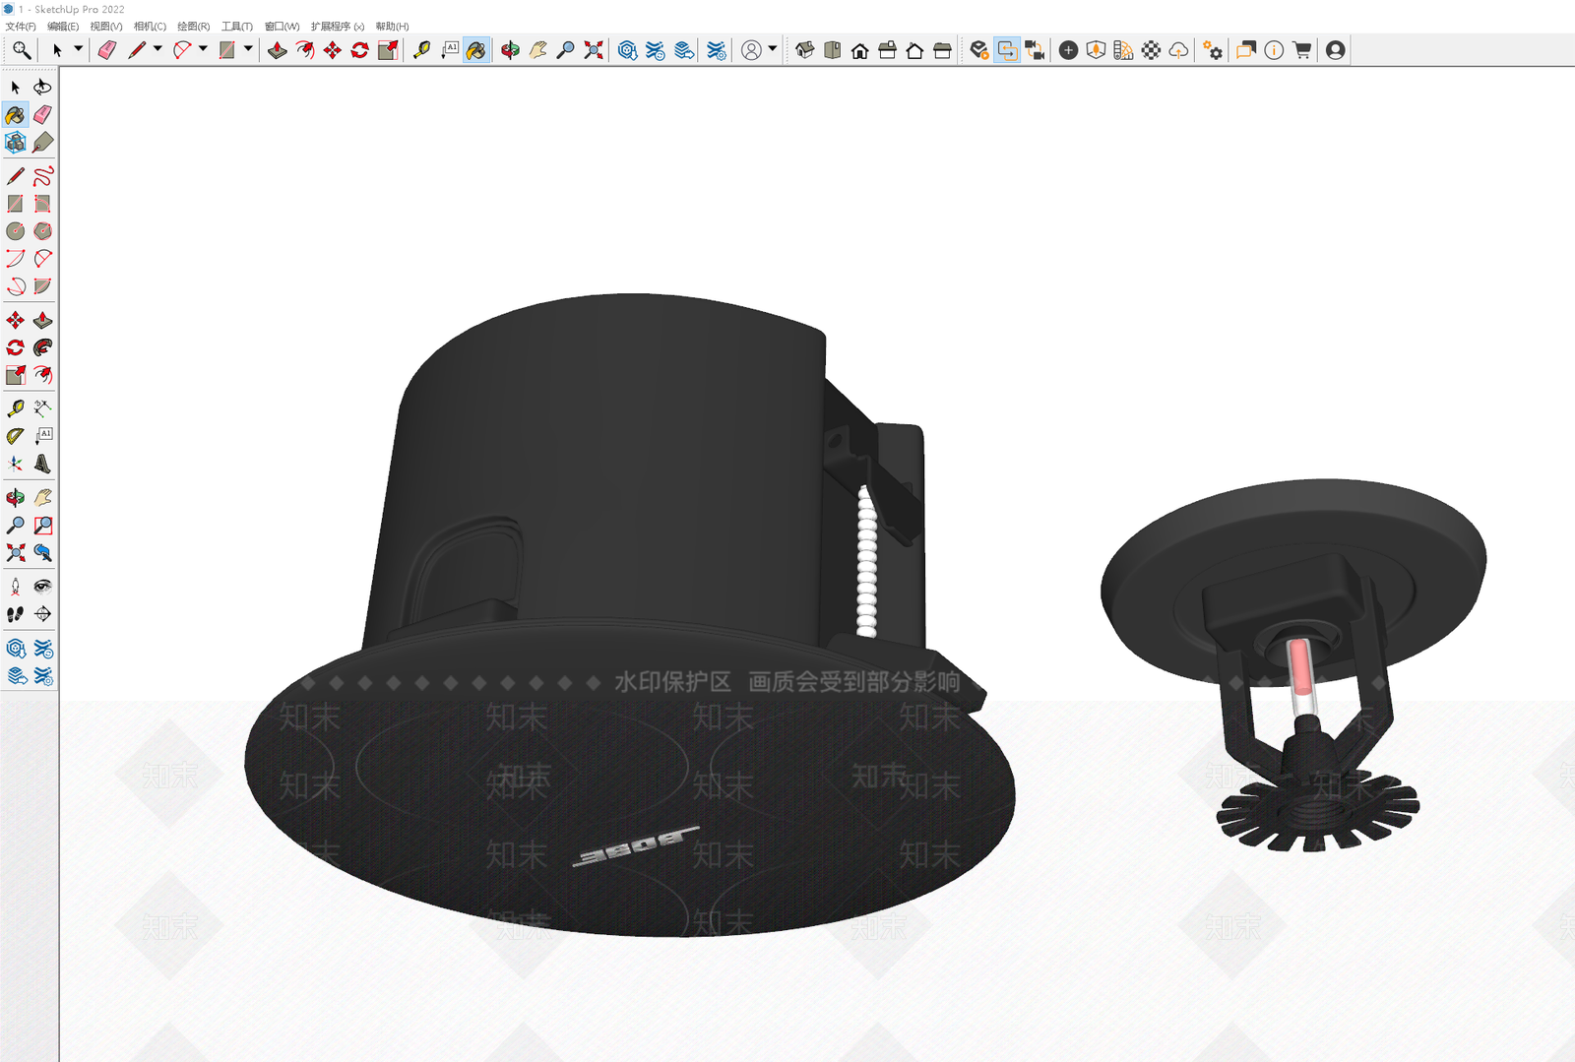The image size is (1575, 1062).
Task: Select the Eraser tool in top toolbar
Action: click(x=107, y=50)
